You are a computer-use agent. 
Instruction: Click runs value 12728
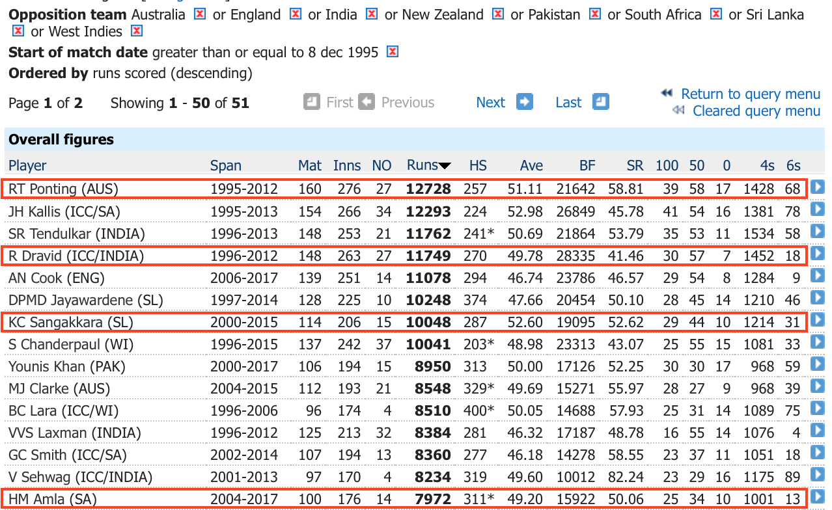pos(428,189)
